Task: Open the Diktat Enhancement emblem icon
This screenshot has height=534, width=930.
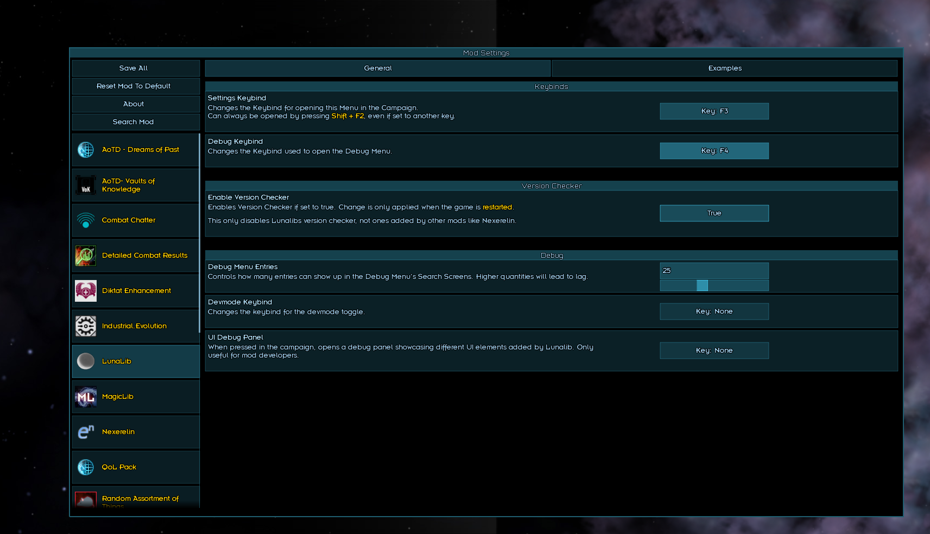Action: coord(86,291)
